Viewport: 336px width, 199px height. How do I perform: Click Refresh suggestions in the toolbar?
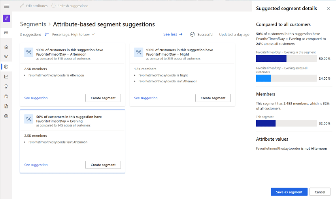[70, 6]
